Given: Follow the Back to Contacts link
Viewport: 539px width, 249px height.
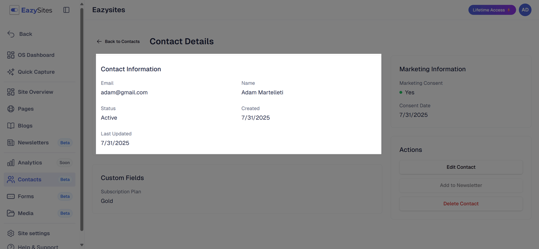Looking at the screenshot, I should (x=118, y=41).
